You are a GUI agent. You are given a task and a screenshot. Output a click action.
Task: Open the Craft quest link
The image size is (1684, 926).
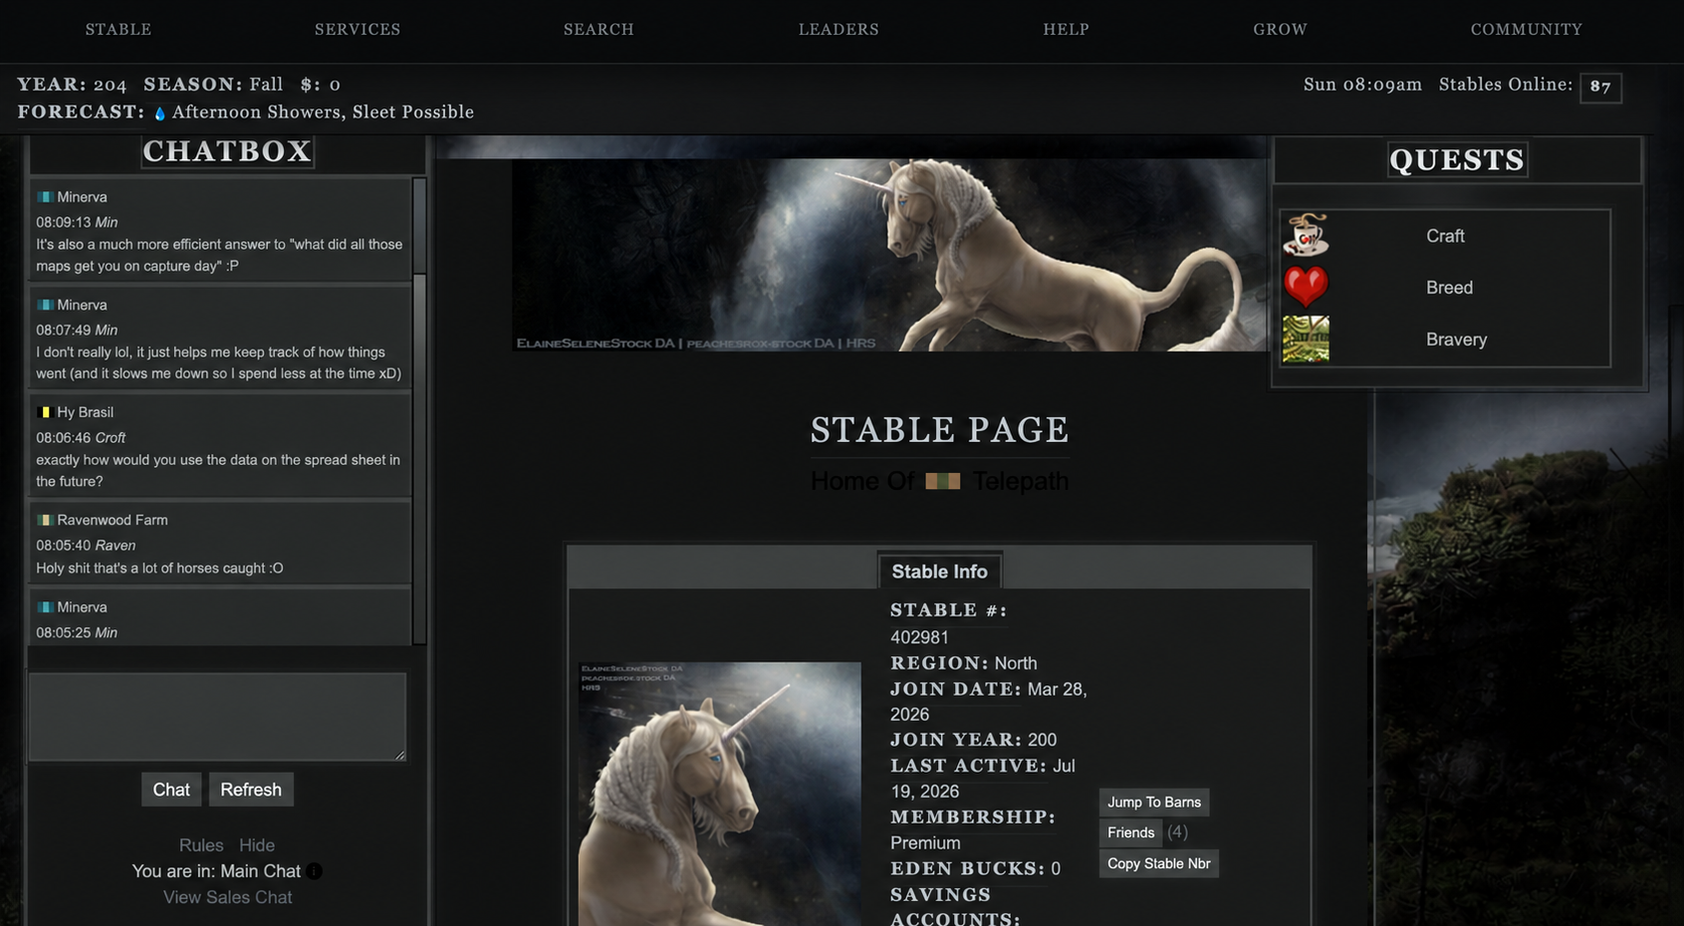pyautogui.click(x=1445, y=236)
